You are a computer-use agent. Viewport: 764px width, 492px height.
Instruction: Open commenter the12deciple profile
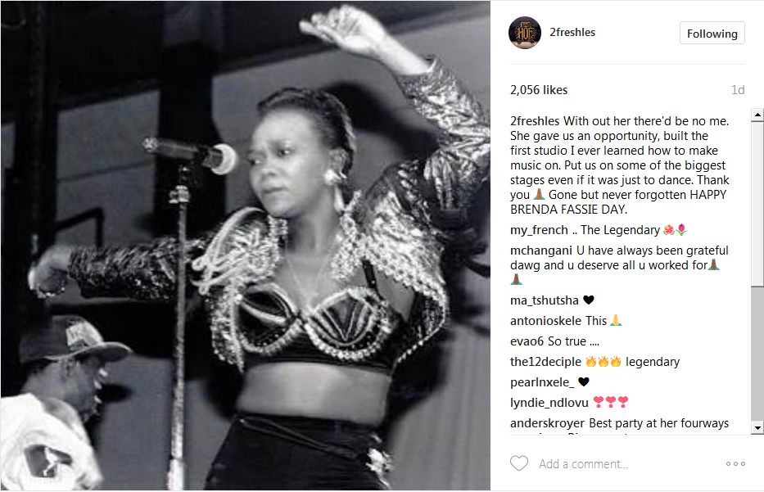tap(545, 362)
